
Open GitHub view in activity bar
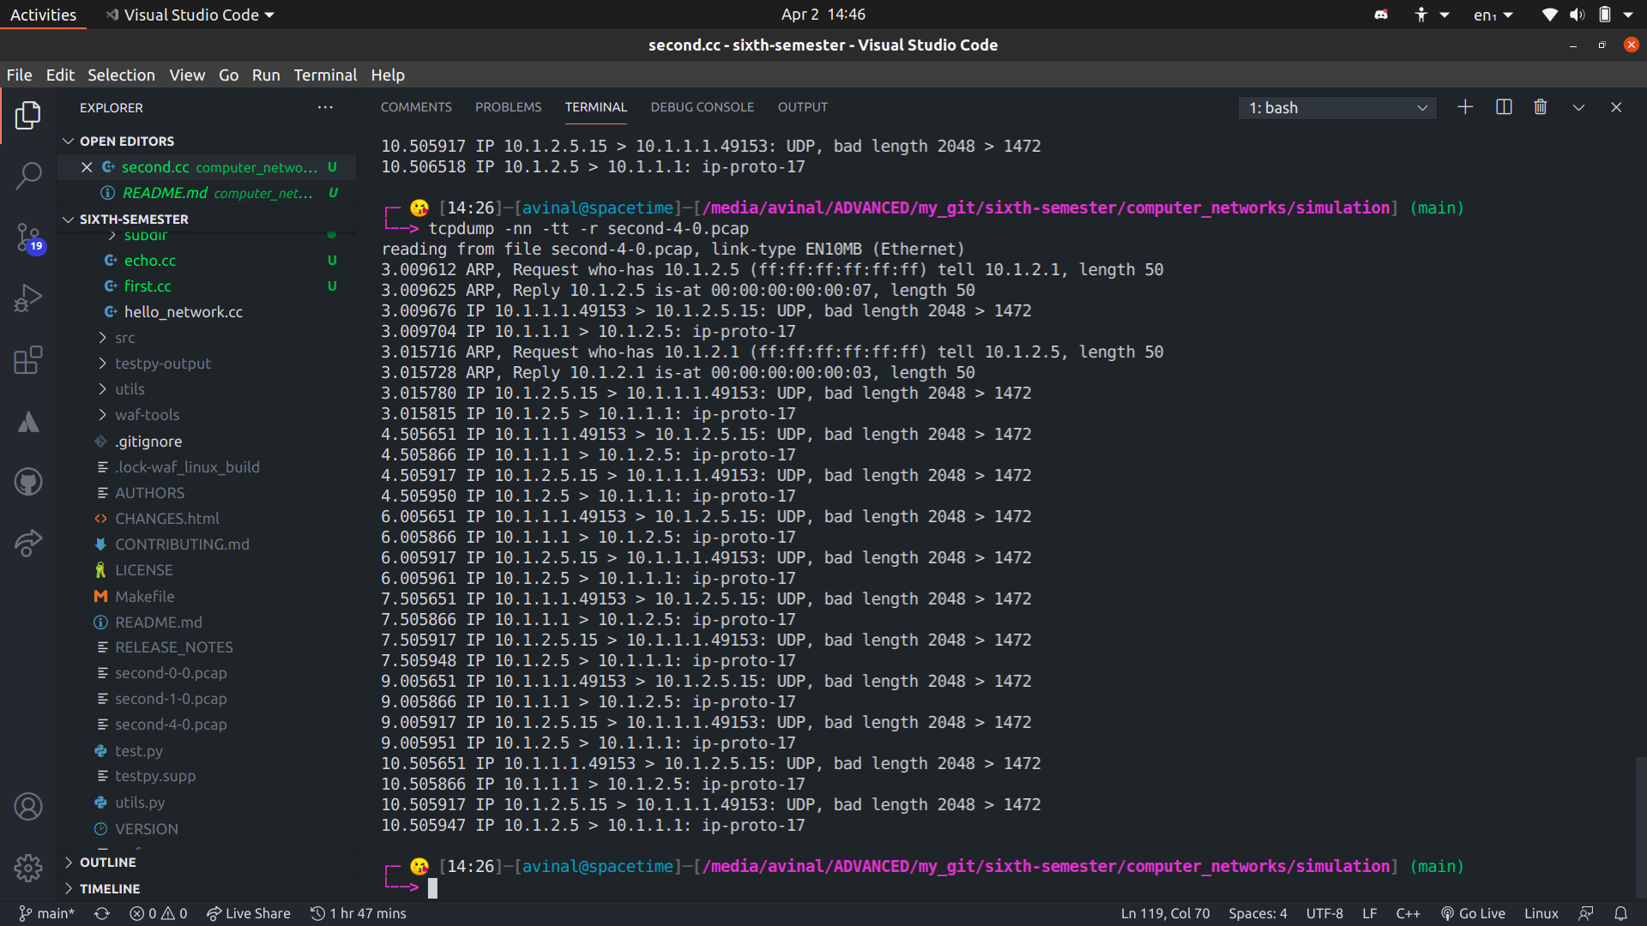click(28, 482)
